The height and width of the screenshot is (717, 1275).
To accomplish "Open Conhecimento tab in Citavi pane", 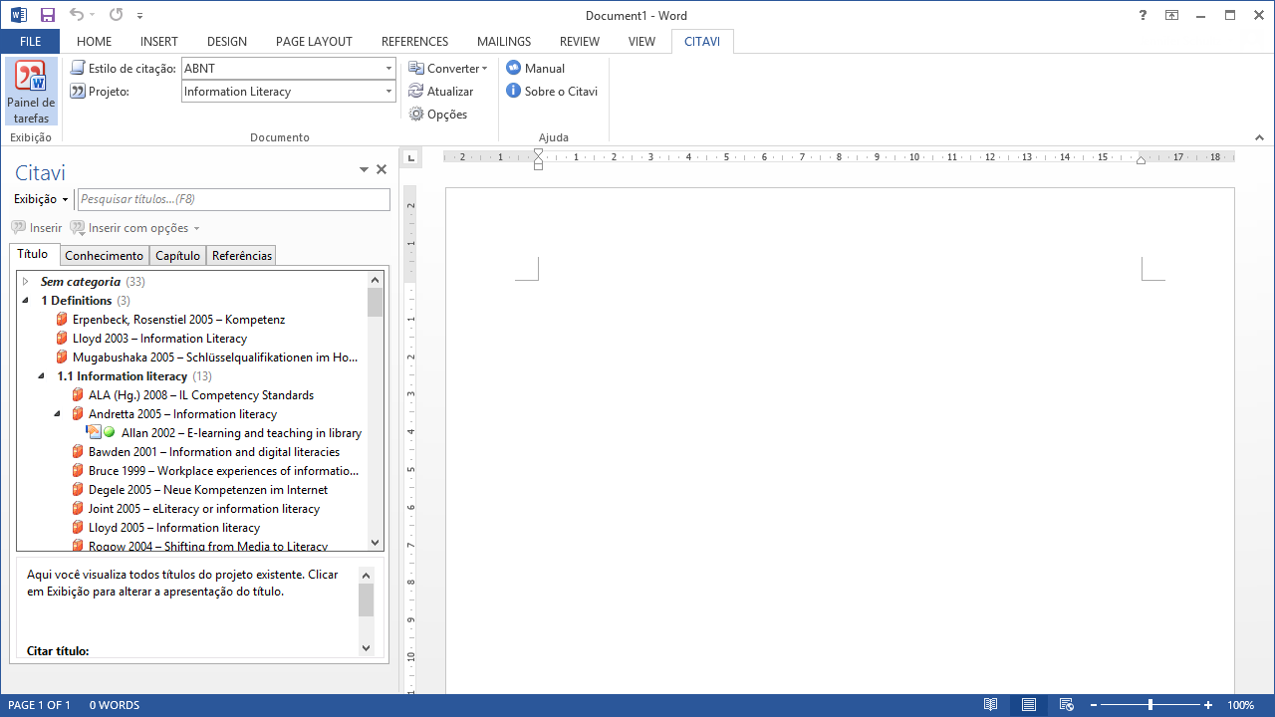I will click(105, 255).
